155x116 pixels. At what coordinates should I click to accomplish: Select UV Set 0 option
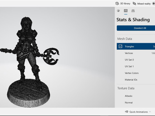136,60
